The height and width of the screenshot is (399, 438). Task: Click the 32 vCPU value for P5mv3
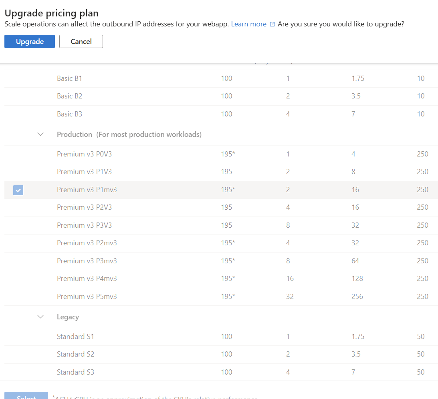(x=290, y=297)
